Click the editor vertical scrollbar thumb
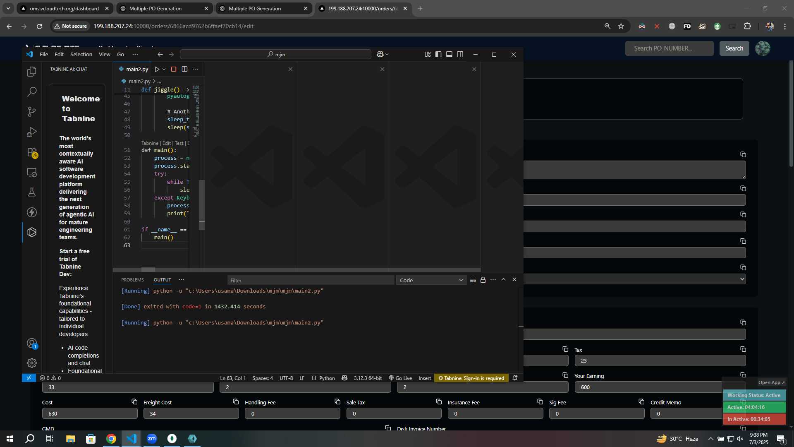 pyautogui.click(x=202, y=205)
